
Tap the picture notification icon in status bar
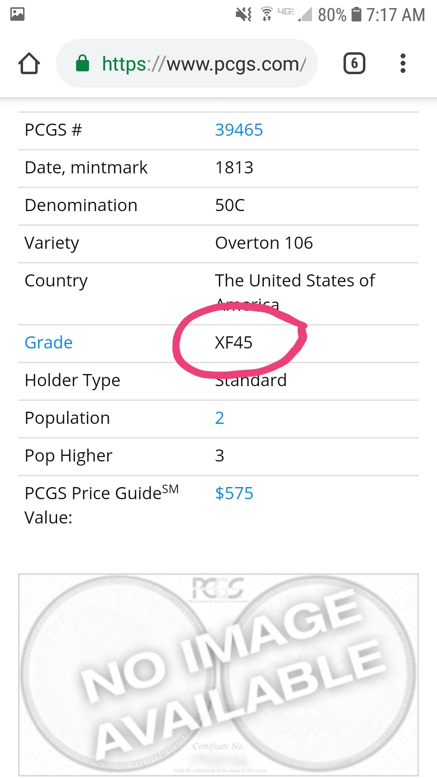(x=17, y=14)
